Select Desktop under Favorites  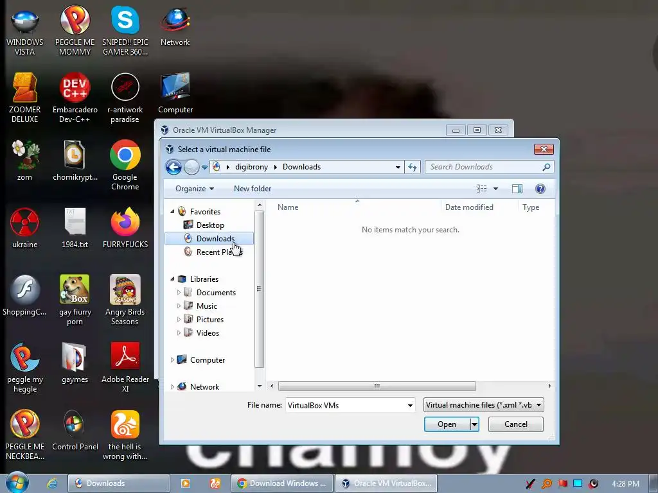(x=210, y=225)
